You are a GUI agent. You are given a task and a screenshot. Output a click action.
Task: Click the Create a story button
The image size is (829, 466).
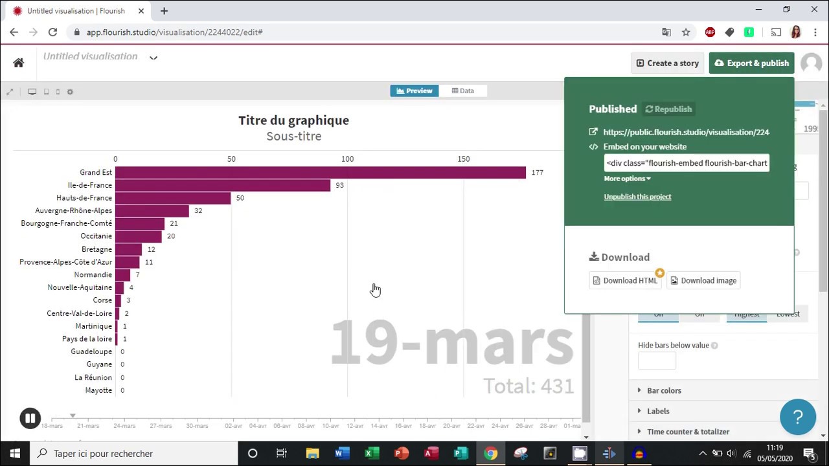click(x=668, y=63)
